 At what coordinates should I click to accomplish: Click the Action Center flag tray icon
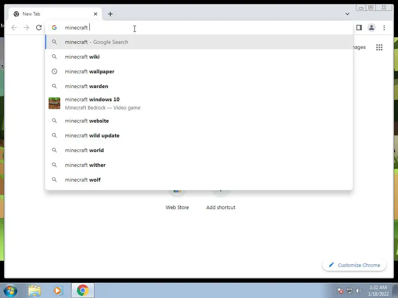click(340, 291)
